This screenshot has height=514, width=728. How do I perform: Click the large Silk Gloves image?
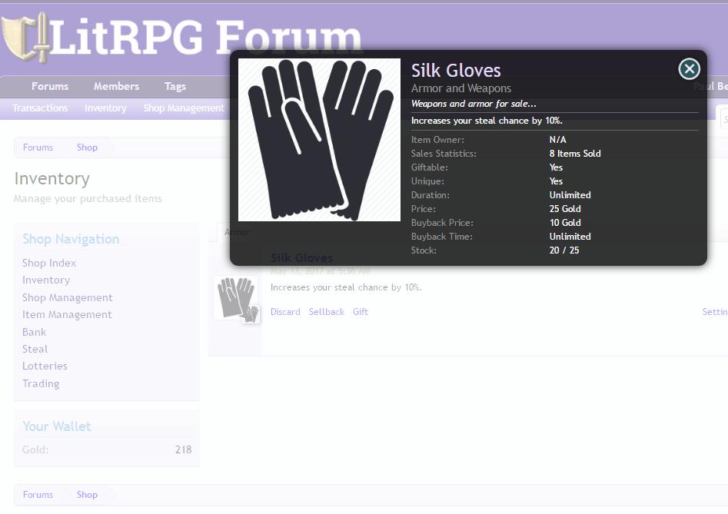319,140
